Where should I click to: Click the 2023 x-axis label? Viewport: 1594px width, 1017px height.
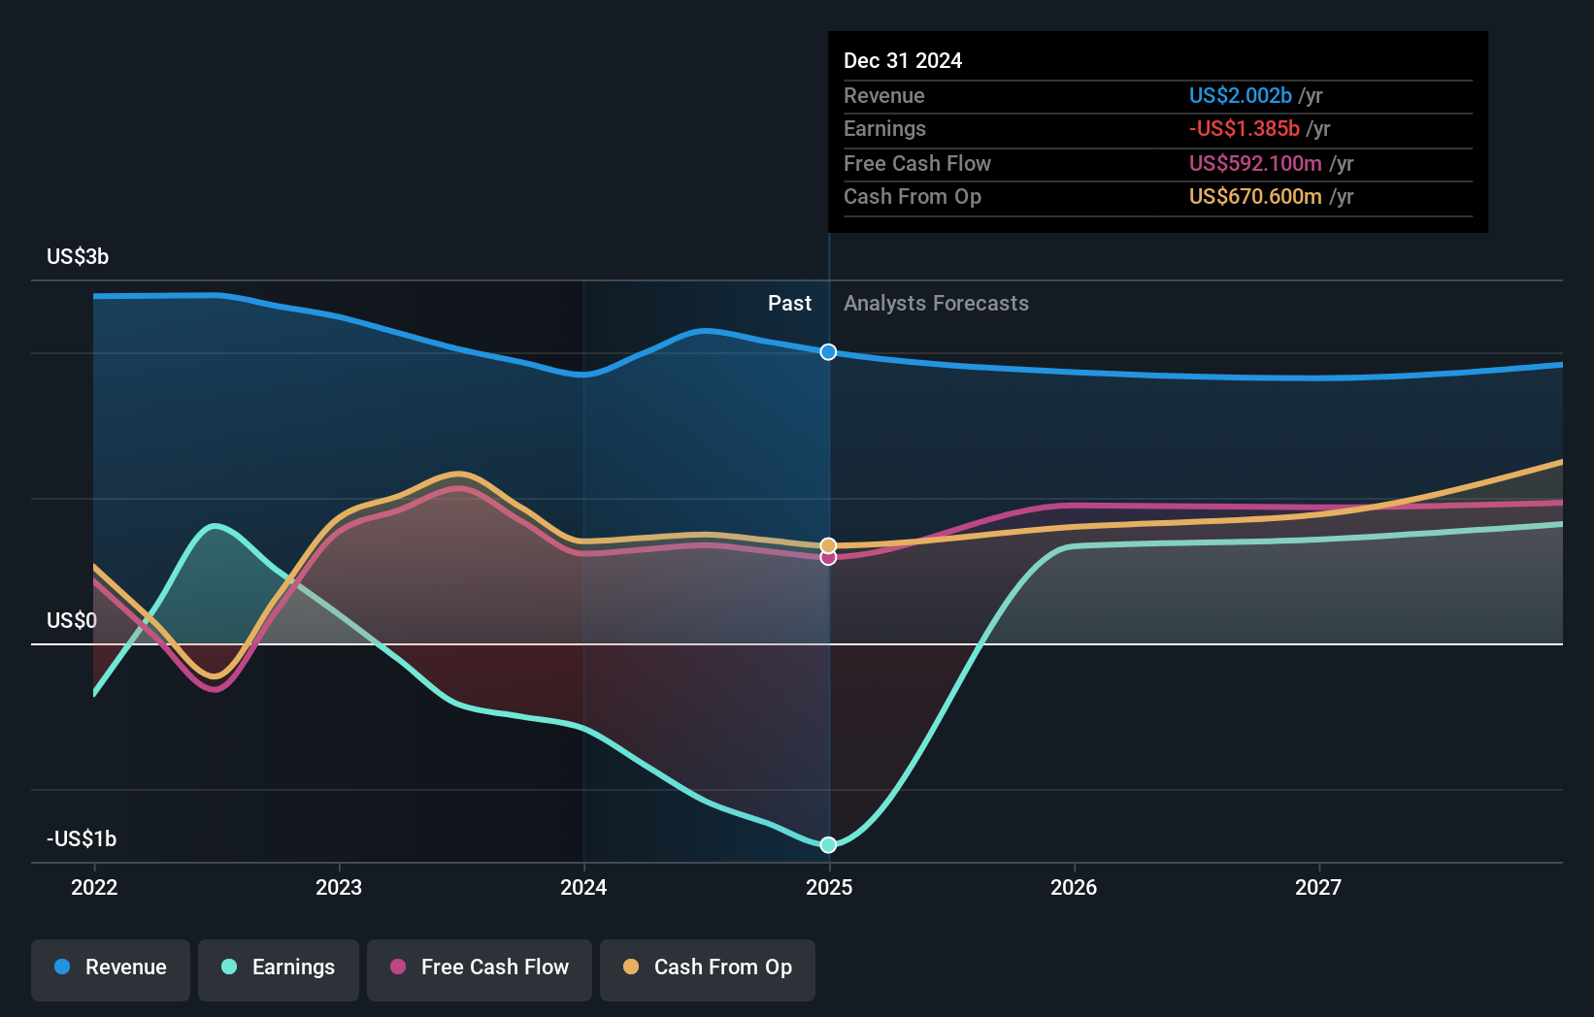click(x=339, y=887)
